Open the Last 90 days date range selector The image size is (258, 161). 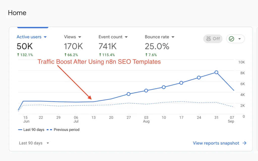(34, 143)
